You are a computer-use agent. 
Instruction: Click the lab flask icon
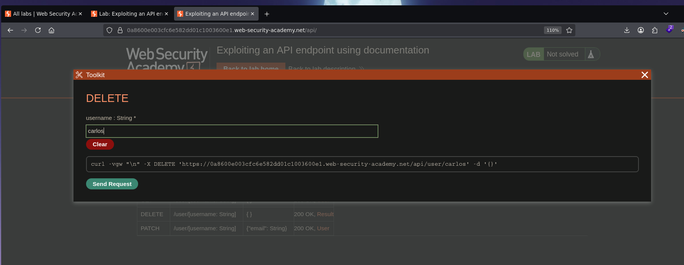coord(591,54)
